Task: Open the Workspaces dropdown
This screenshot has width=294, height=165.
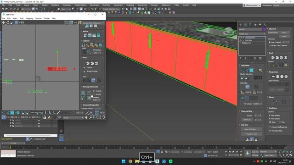Action: 283,5
